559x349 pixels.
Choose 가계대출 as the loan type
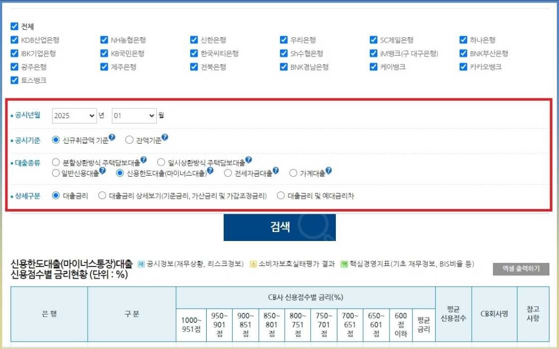(x=294, y=171)
